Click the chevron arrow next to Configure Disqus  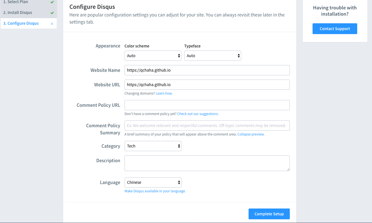[52, 24]
